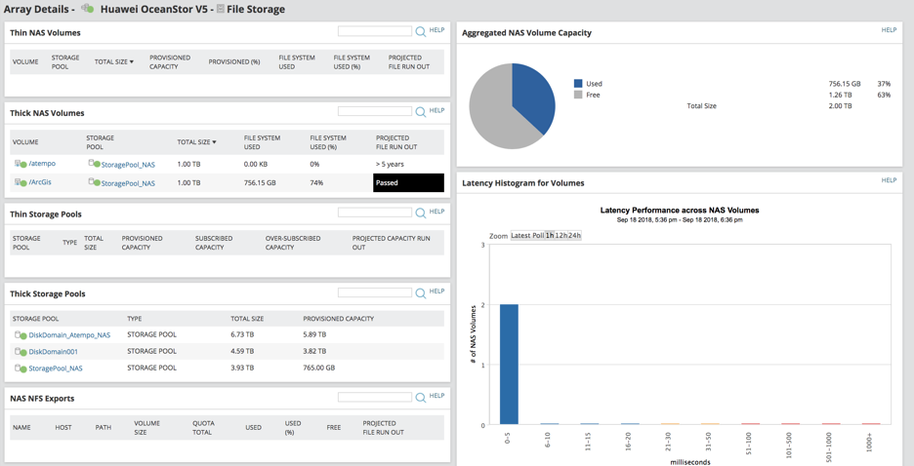Focus the Thin NAS Volumes search field
The image size is (914, 466).
click(x=375, y=31)
